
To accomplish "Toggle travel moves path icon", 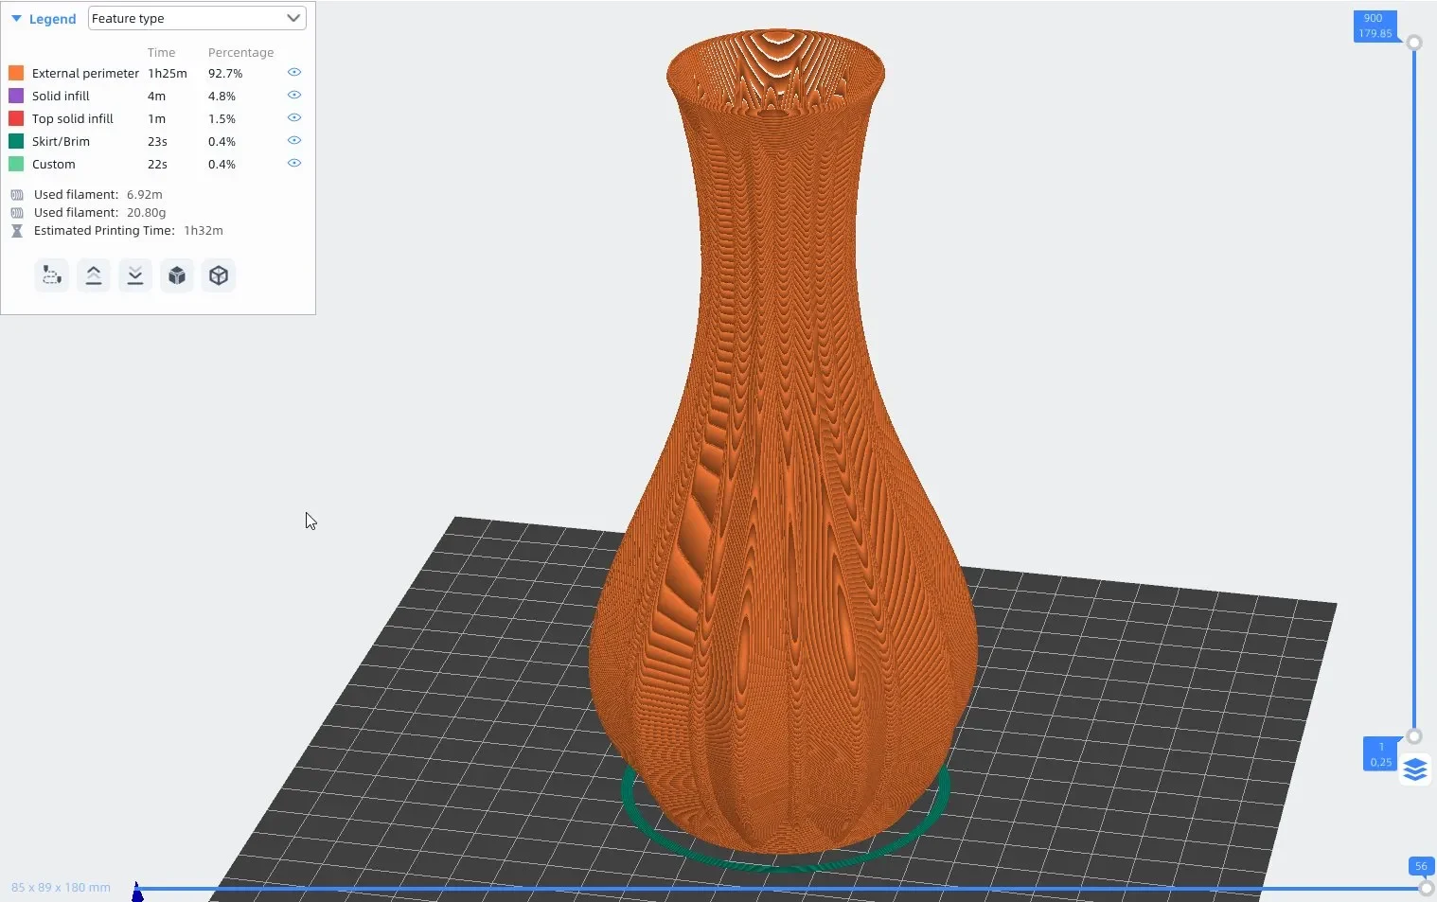I will (52, 275).
